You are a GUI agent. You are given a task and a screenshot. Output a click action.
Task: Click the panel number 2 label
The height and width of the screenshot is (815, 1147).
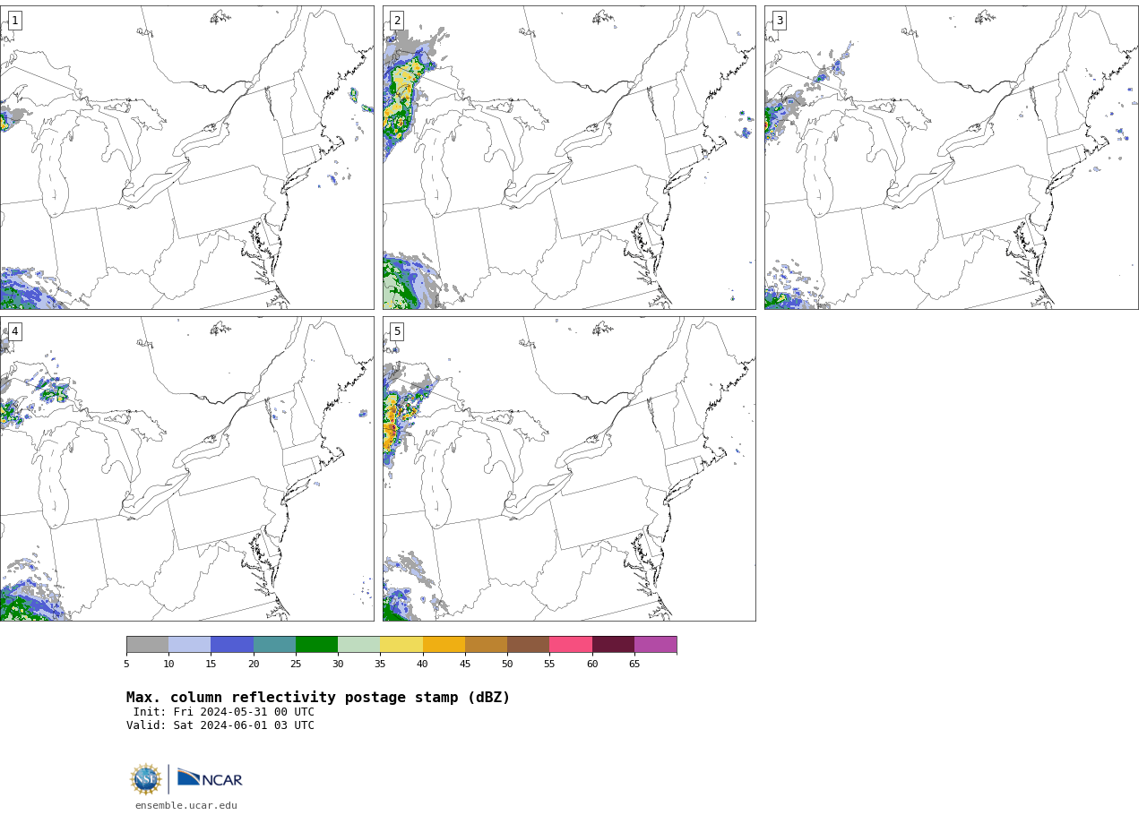pos(397,21)
